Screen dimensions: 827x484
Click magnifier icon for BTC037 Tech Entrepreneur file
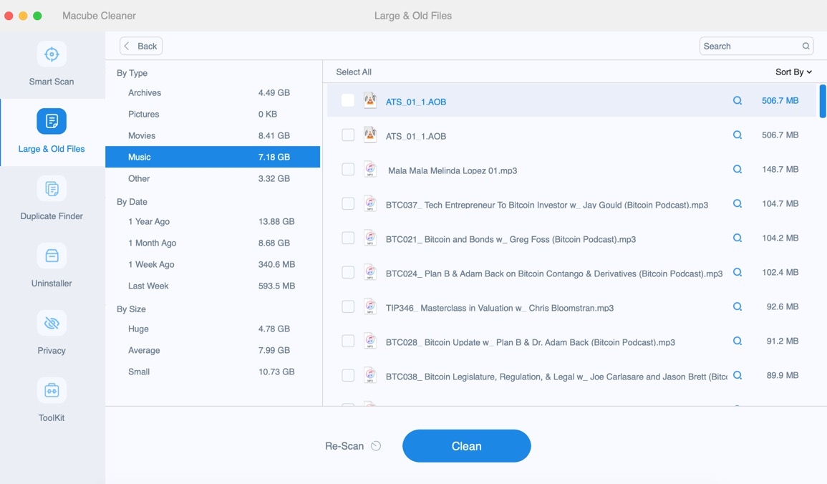pyautogui.click(x=737, y=203)
